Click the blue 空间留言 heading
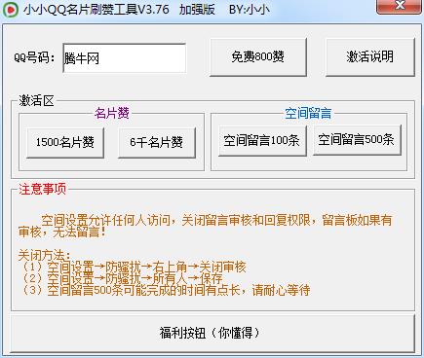424x358 pixels. 308,114
